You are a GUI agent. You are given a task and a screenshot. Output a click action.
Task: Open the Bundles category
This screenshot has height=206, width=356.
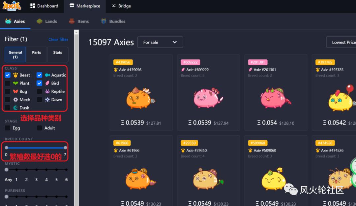113,21
